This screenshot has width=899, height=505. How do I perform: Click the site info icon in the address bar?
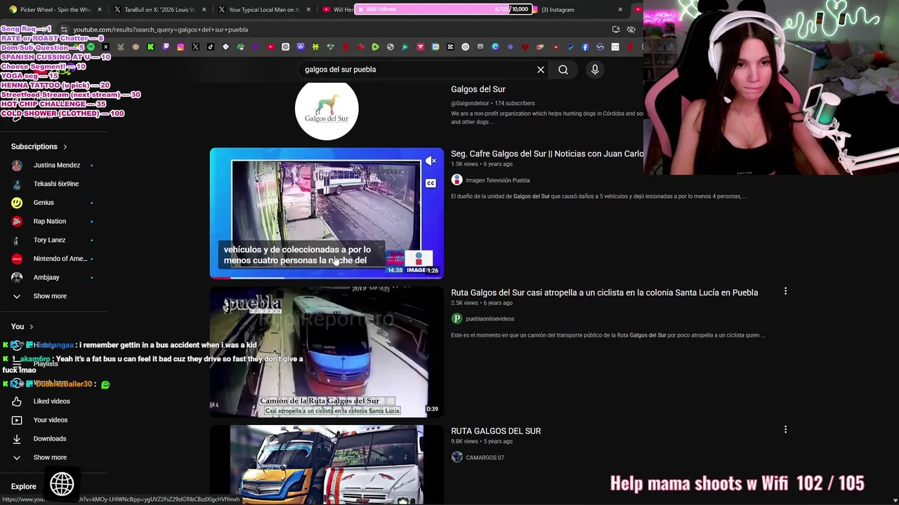click(64, 29)
